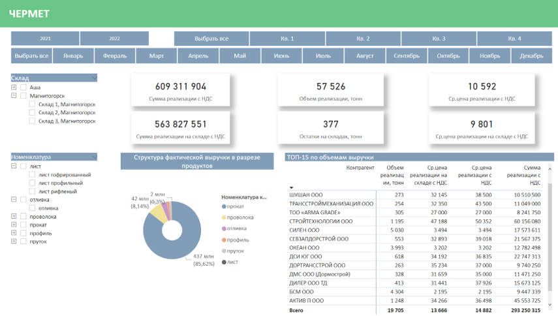This screenshot has height=316, width=558.
Task: Click the large blue donut chart segment
Action: [155, 245]
